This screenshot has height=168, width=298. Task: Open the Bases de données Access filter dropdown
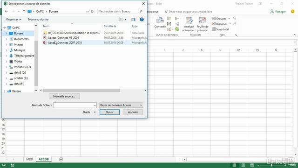coord(121,105)
